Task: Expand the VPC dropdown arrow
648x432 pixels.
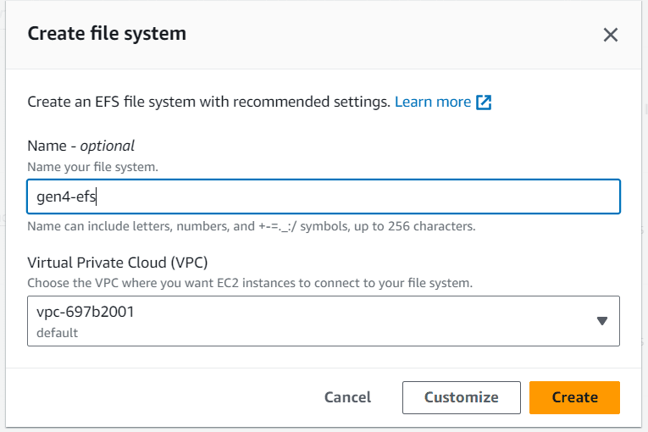Action: point(602,321)
